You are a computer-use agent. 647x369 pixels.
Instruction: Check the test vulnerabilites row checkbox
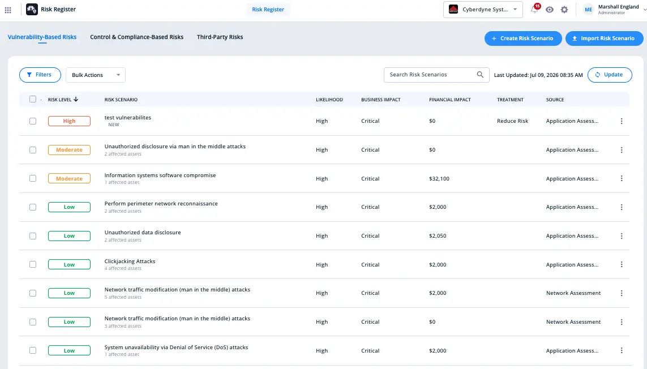pos(33,121)
